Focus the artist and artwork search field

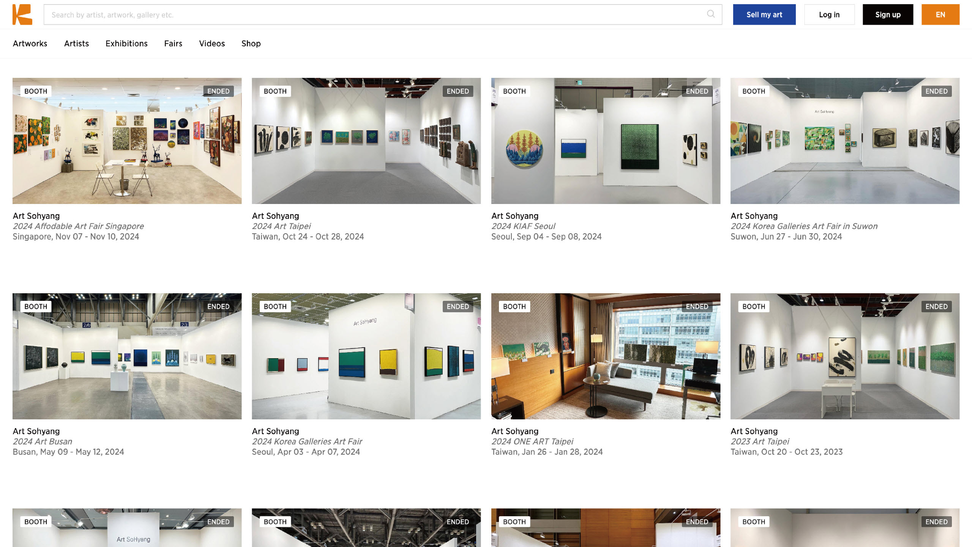(383, 14)
